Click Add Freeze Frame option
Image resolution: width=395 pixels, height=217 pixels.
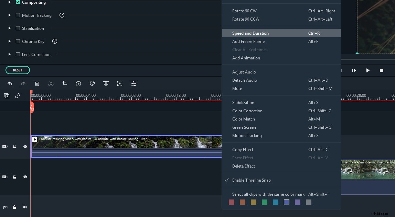[x=248, y=41]
